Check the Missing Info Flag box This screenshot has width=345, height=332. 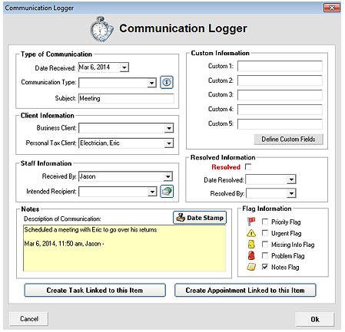tap(265, 245)
